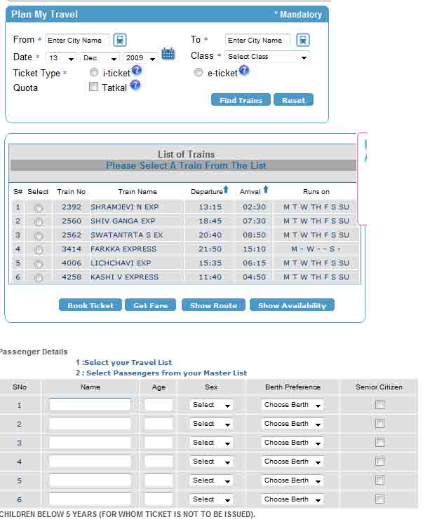Click help icon next to Tatkal
The height and width of the screenshot is (519, 437).
pos(135,85)
